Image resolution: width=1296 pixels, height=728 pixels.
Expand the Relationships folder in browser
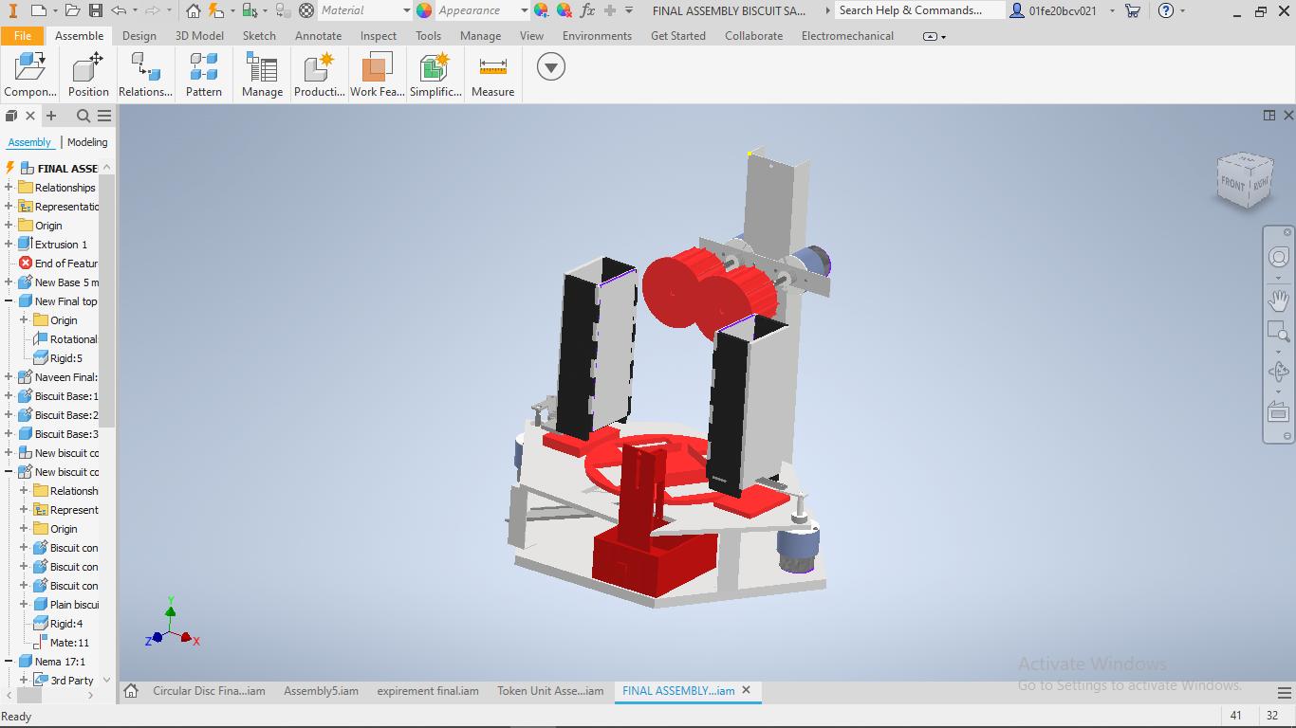[x=9, y=188]
